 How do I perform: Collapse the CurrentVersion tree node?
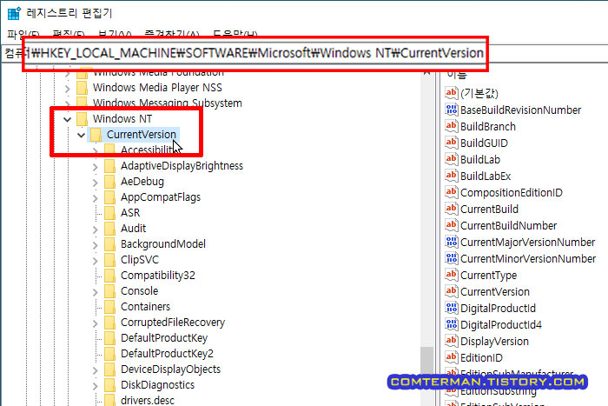point(81,135)
